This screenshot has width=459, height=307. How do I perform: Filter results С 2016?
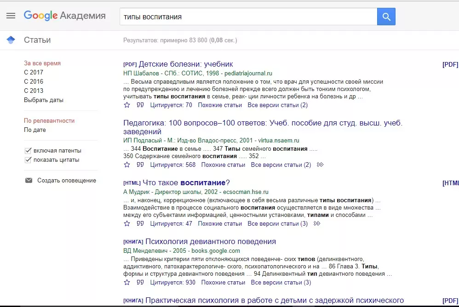click(x=34, y=81)
